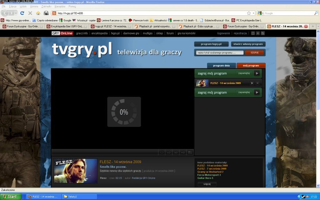This screenshot has width=320, height=200.
Task: Play the FLESZ 14 września playlist item
Action: pyautogui.click(x=252, y=83)
